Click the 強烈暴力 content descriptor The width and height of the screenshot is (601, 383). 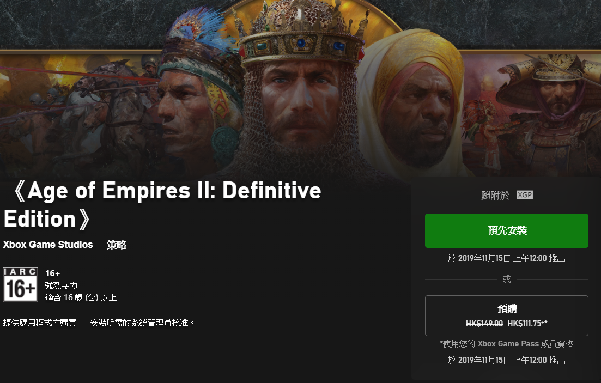coord(62,285)
